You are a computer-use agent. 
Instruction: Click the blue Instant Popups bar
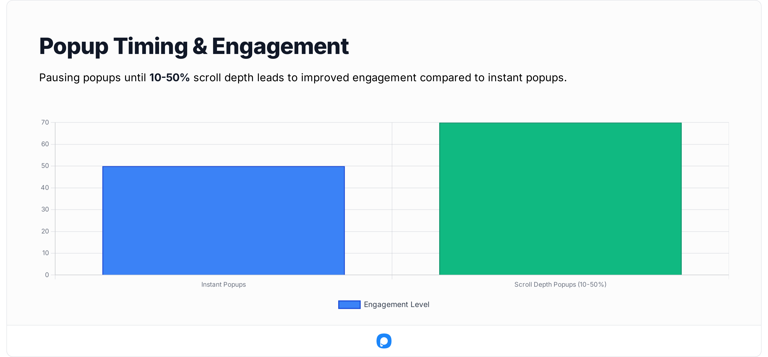[x=223, y=220]
